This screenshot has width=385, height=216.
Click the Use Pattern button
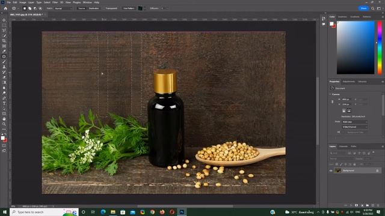(x=129, y=8)
